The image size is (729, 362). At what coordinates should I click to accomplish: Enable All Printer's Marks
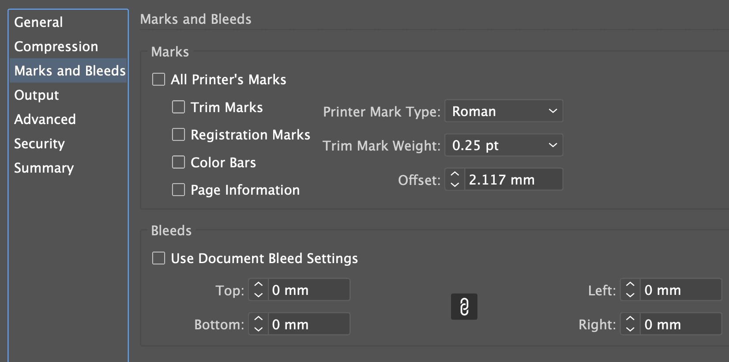point(158,79)
